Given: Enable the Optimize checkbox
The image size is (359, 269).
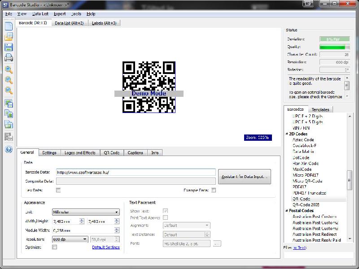Looking at the screenshot, I should coord(54,247).
